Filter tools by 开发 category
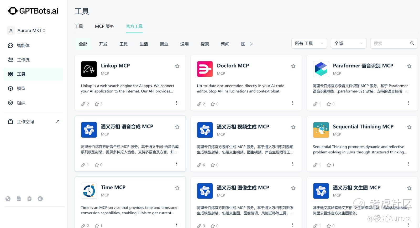The image size is (420, 228). 103,44
